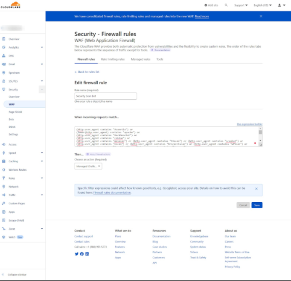Select DDoS in the Security submenu
The height and width of the screenshot is (281, 291).
click(x=12, y=127)
